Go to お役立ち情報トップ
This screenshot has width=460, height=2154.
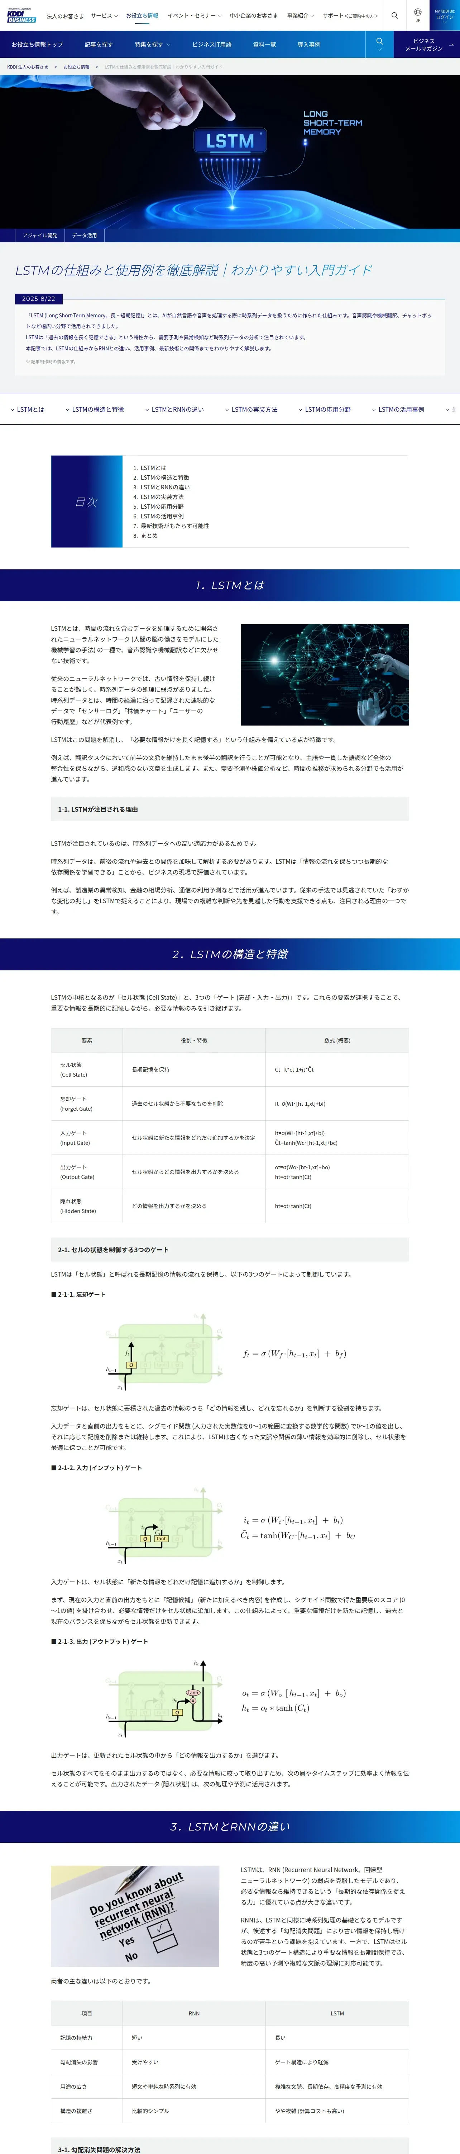coord(37,44)
